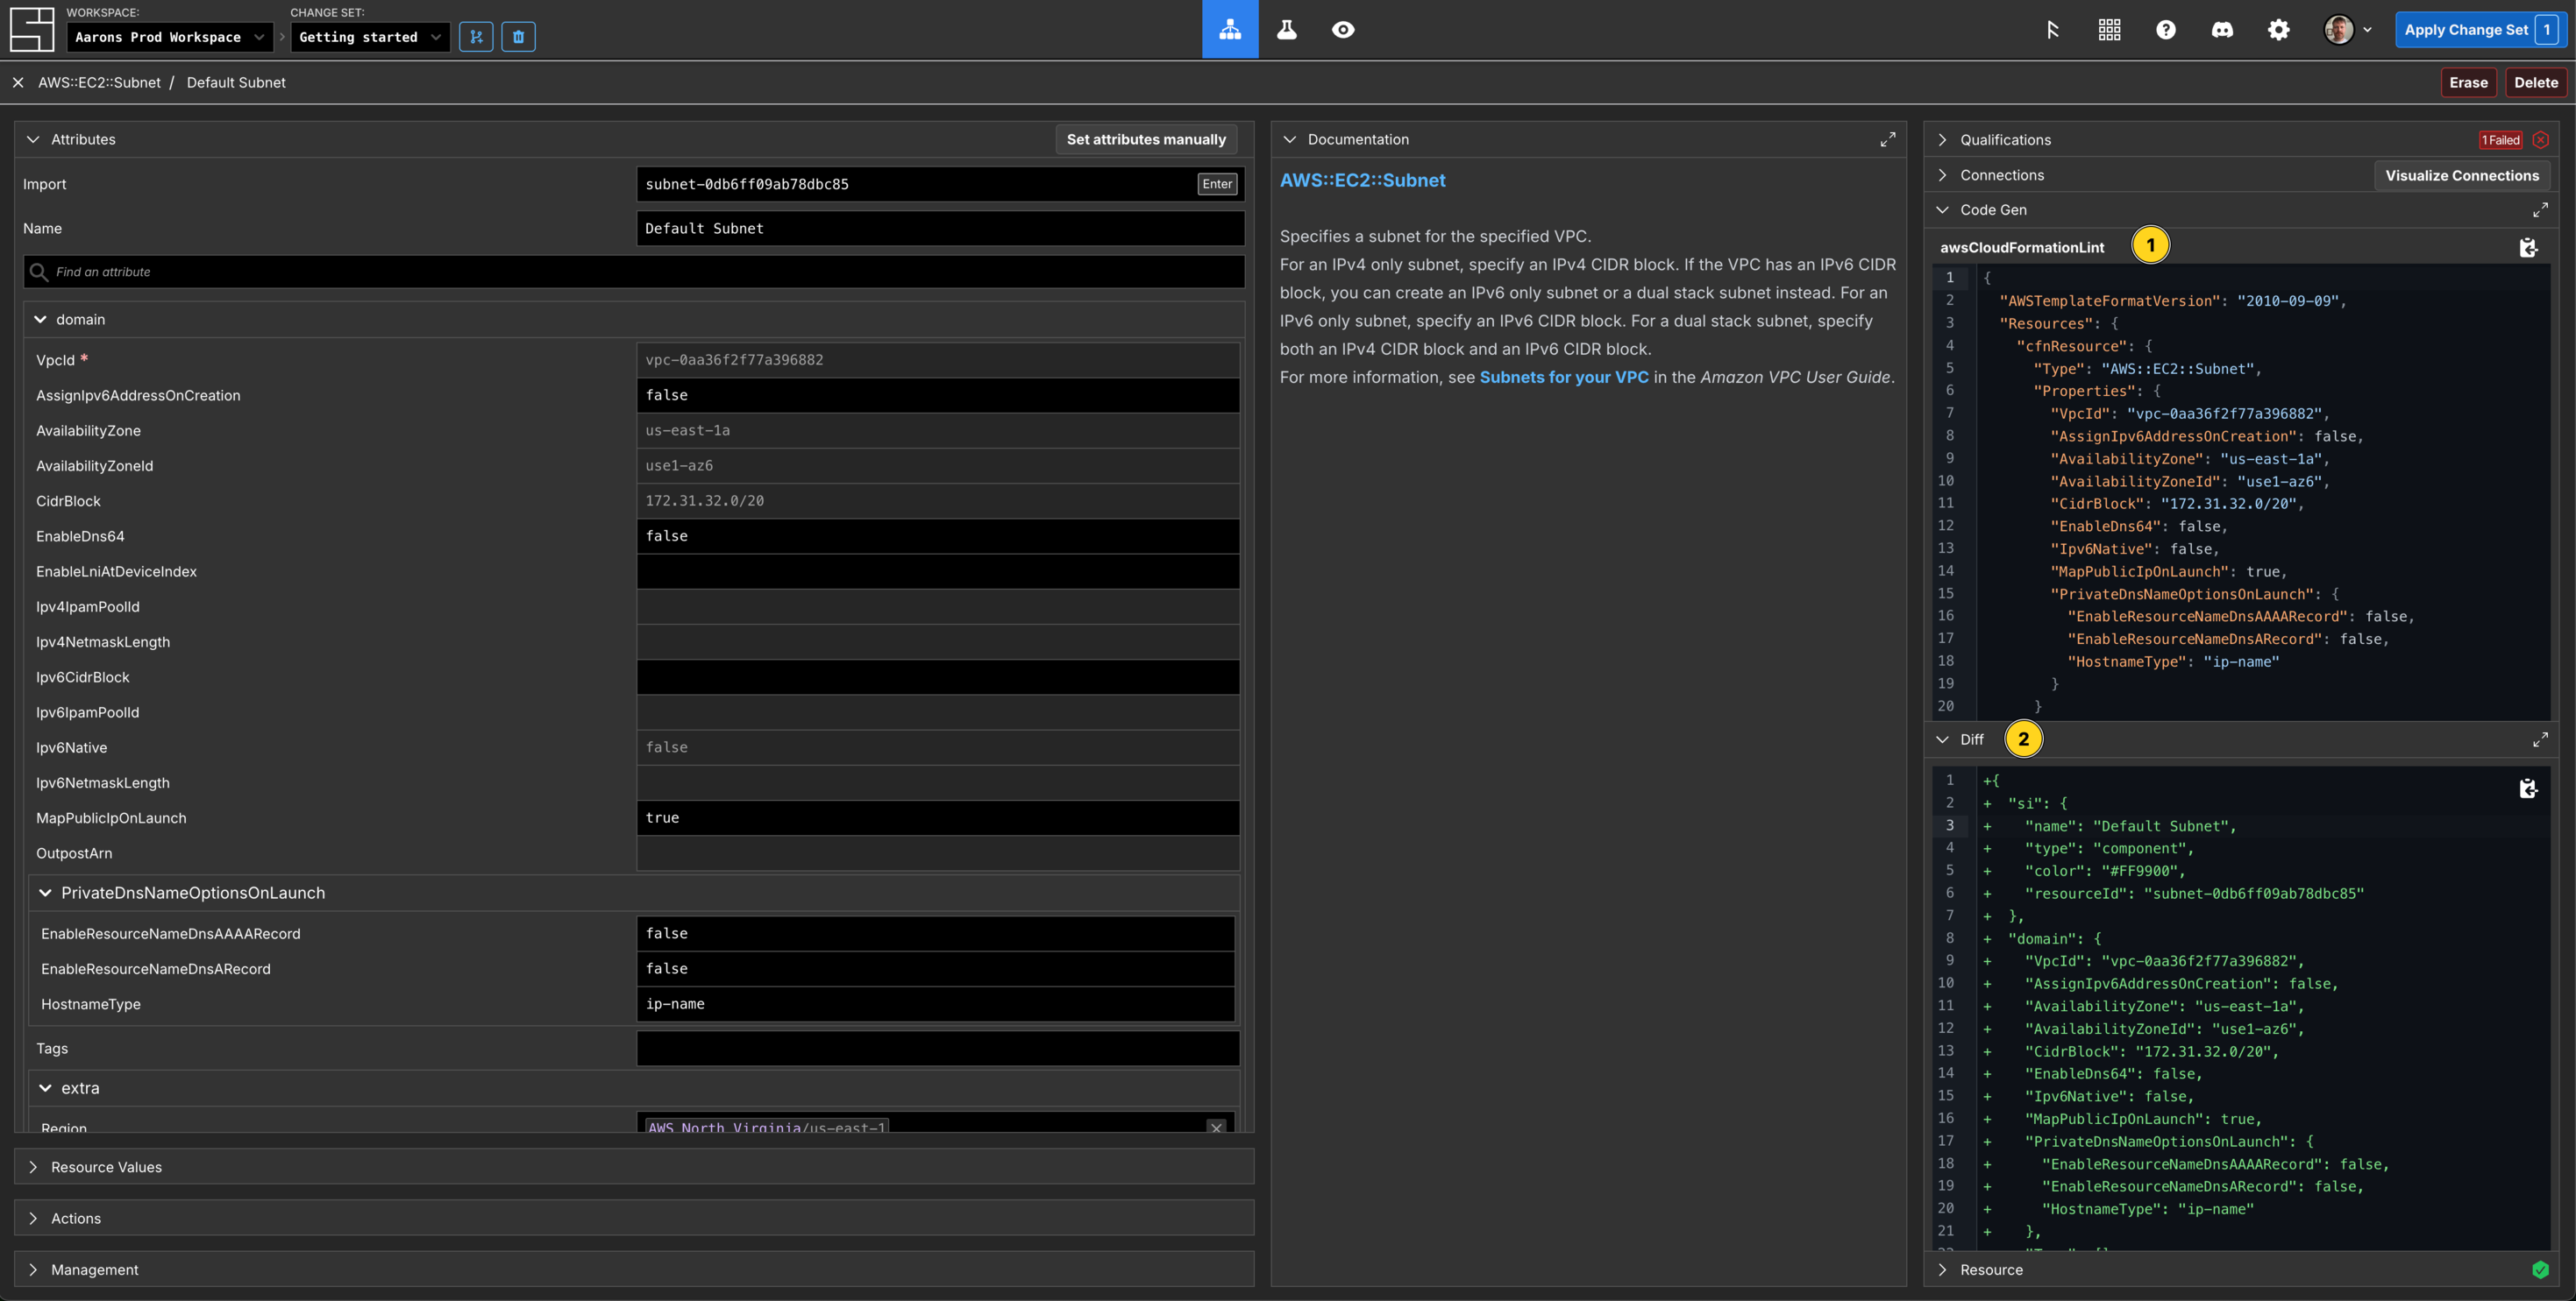Expand the Connections section
Screen dimensions: 2576x1301
pyautogui.click(x=1942, y=175)
